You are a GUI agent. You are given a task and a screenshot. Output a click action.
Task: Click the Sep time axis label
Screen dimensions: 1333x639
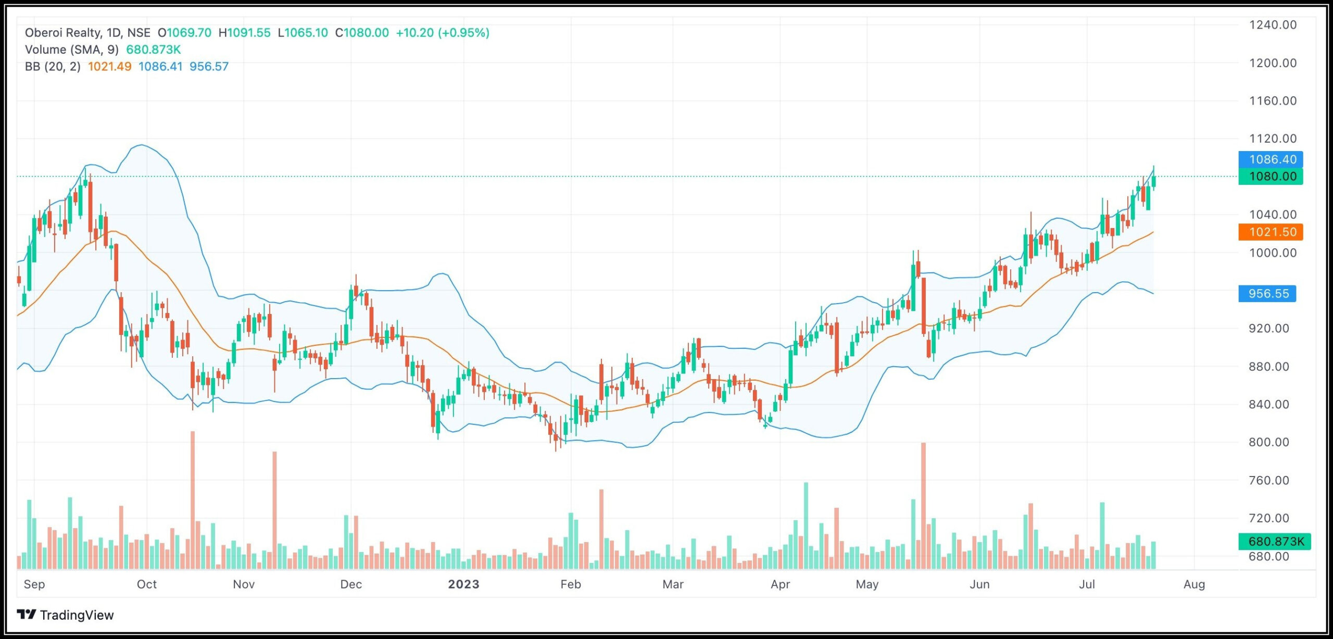[x=34, y=584]
